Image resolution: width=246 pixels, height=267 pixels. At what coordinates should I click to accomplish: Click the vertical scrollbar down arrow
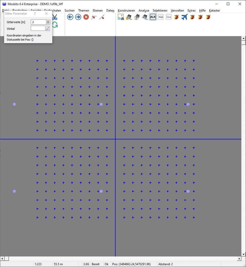(243, 254)
